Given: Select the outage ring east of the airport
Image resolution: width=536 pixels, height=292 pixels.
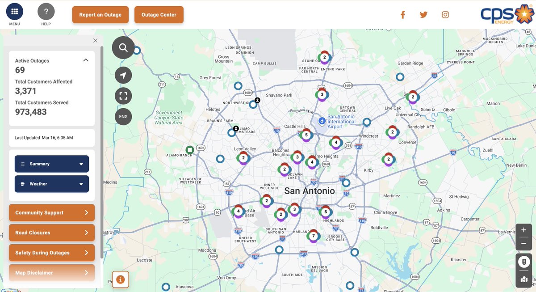Looking at the screenshot, I should [367, 122].
